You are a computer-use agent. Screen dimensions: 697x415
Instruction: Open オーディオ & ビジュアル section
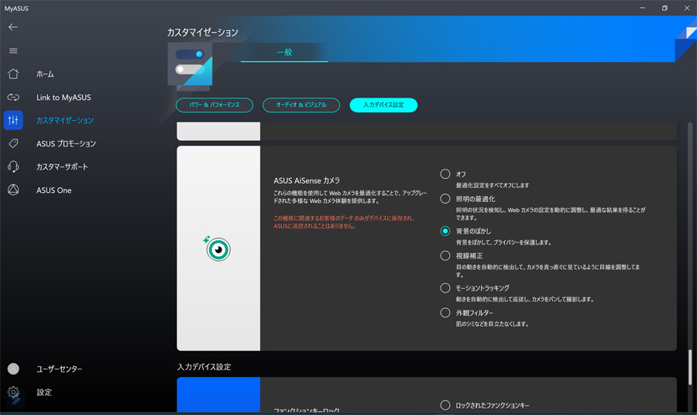point(301,105)
